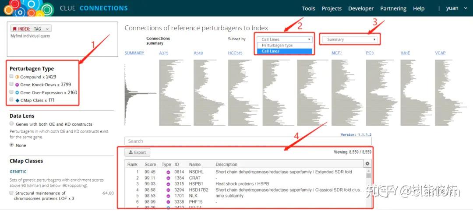
Task: Click the knock-down type icon for NSDHL row
Action: pos(168,172)
